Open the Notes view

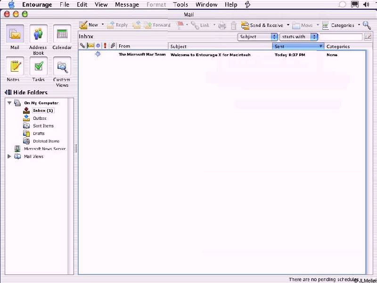tap(15, 69)
